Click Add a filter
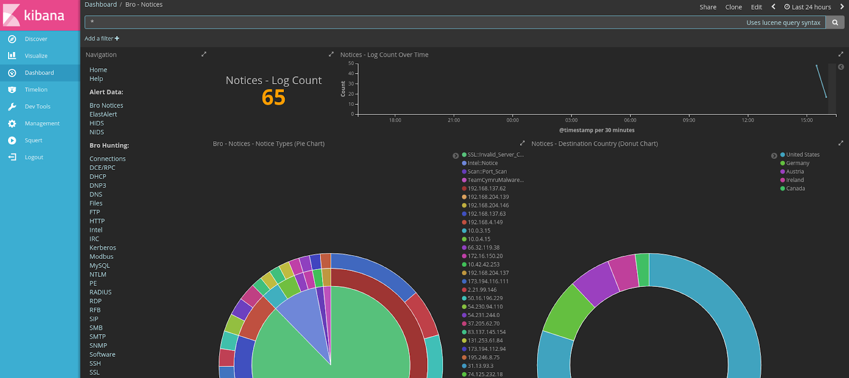Viewport: 849px width, 378px height. [x=102, y=38]
